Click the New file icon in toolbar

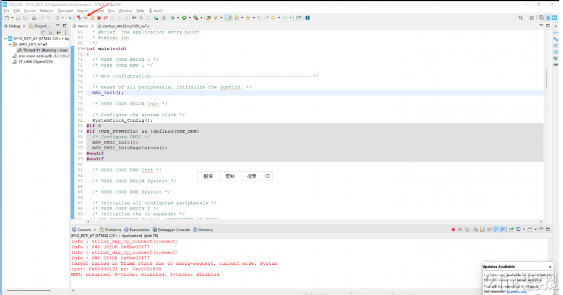[x=7, y=18]
